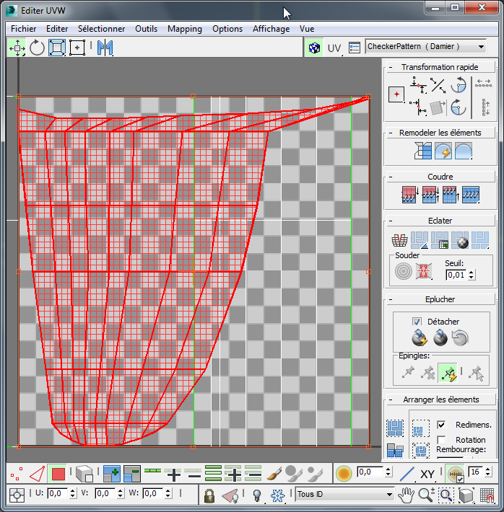Click the first Coudre stitch icon
504x512 pixels.
[x=410, y=195]
